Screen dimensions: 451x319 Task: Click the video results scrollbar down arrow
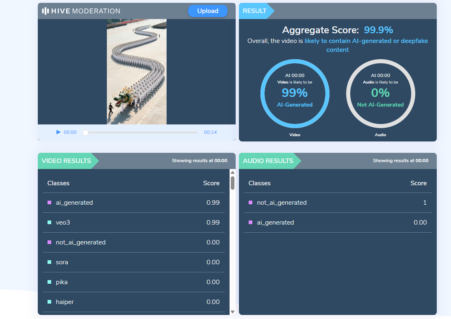[233, 312]
